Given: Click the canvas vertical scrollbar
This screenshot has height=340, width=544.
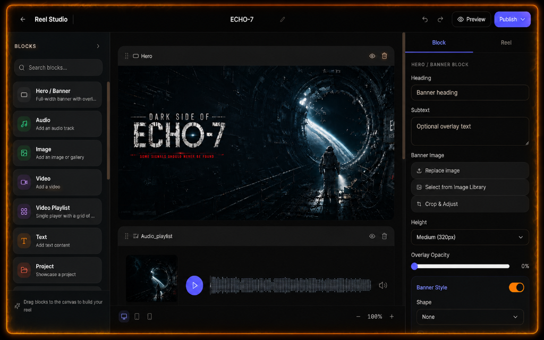Looking at the screenshot, I should pos(404,96).
